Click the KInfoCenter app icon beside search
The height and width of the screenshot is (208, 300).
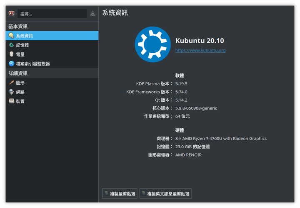pos(12,14)
